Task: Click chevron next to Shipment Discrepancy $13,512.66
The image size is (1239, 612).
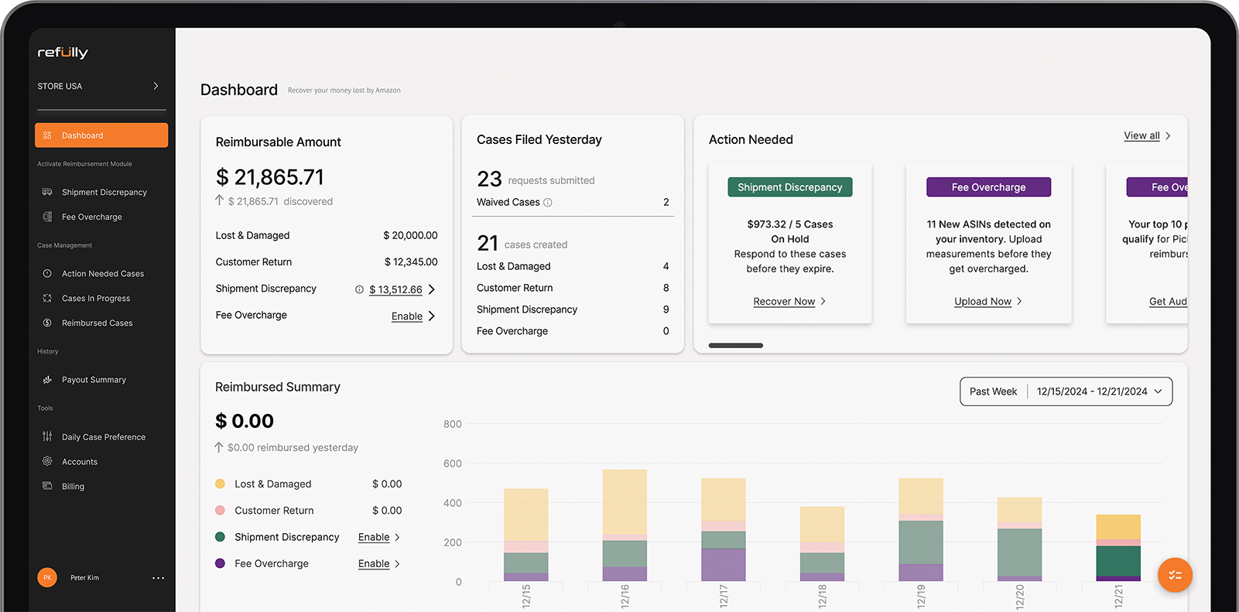Action: tap(432, 289)
